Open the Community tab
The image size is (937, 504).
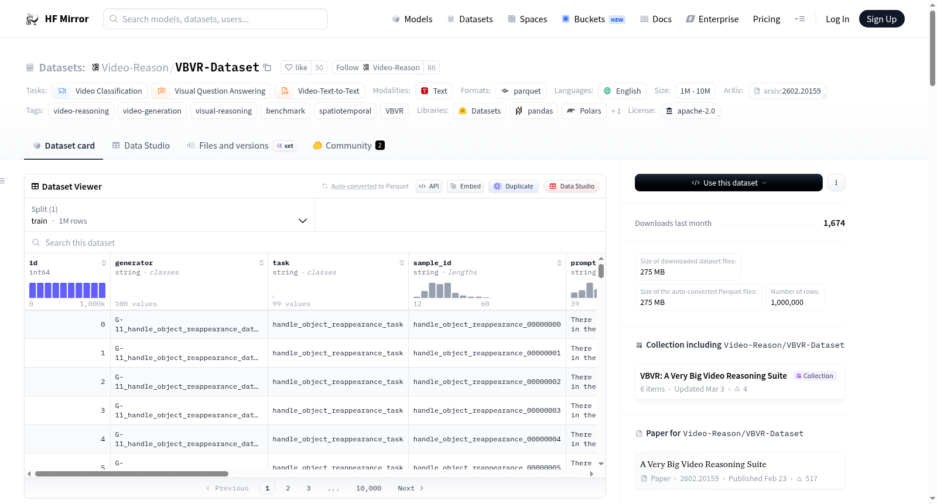pos(348,146)
